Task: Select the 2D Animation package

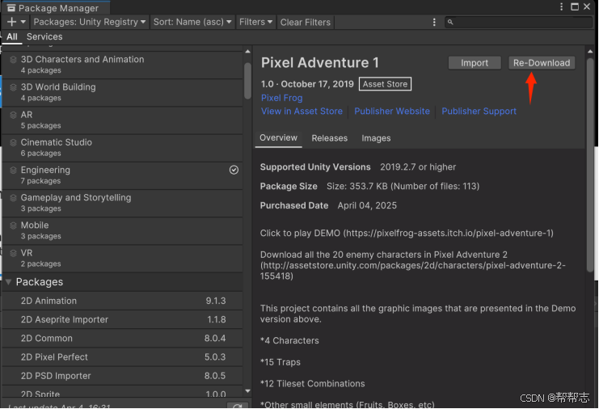Action: tap(122, 301)
